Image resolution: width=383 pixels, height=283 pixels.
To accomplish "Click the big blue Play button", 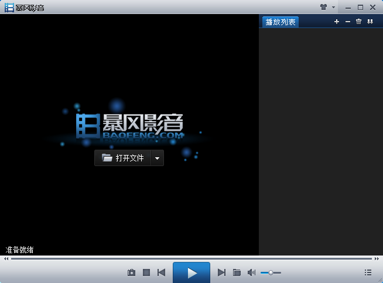I will tap(191, 272).
